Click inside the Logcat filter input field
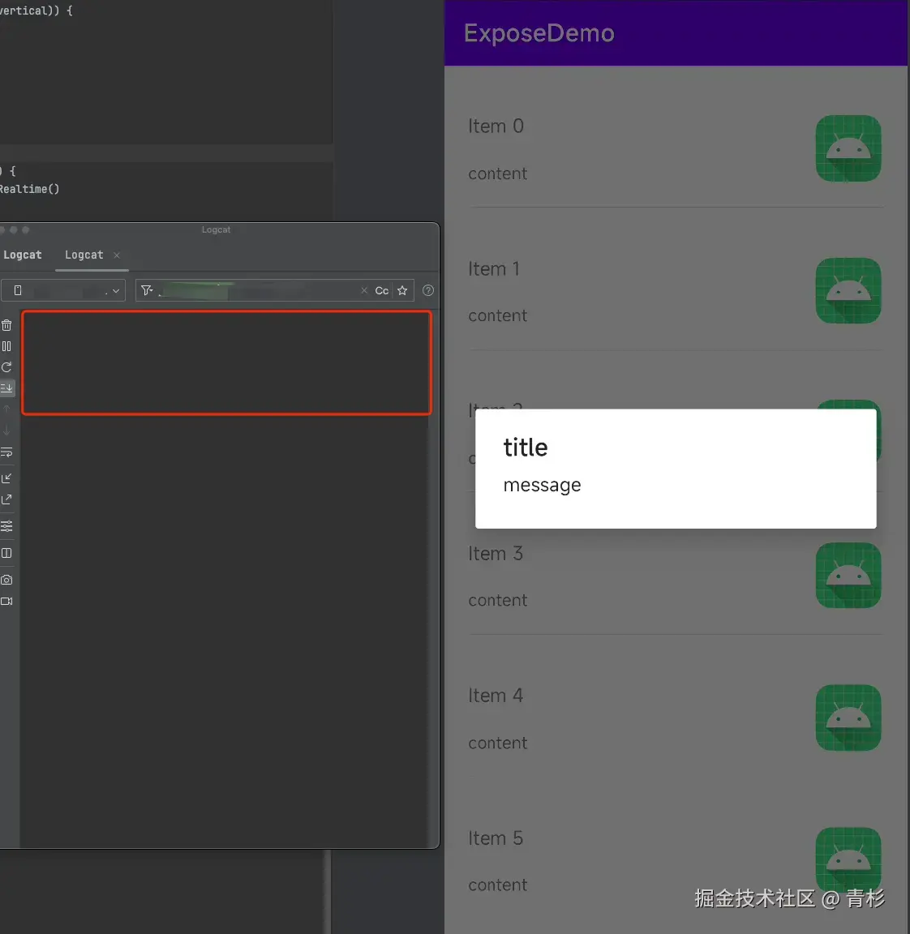Image resolution: width=910 pixels, height=934 pixels. click(x=251, y=290)
